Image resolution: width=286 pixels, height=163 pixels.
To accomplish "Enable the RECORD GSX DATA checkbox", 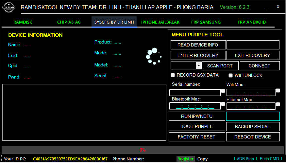I will pos(173,75).
